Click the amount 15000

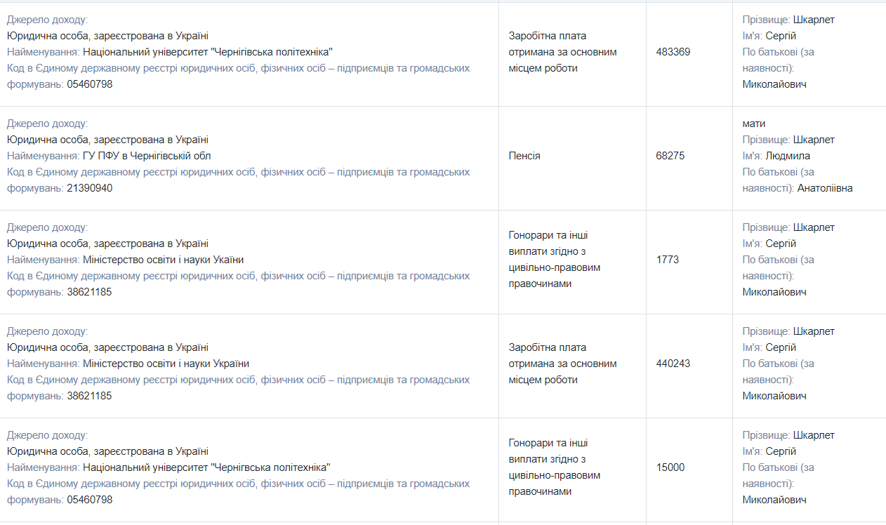[670, 467]
